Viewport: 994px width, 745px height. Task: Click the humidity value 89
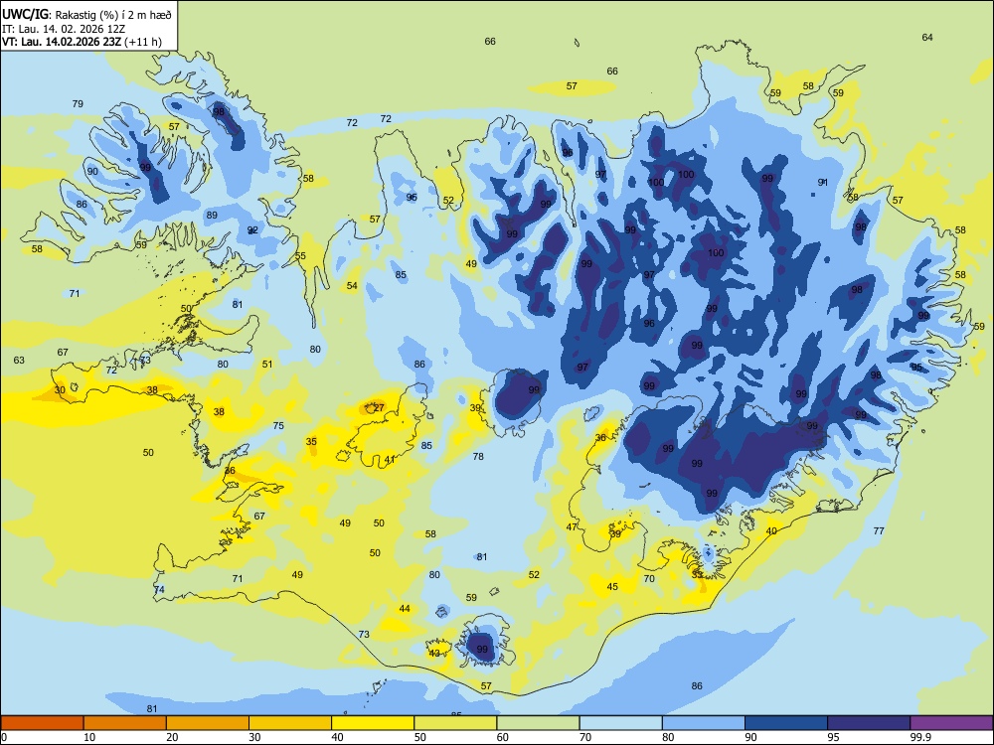tap(212, 216)
